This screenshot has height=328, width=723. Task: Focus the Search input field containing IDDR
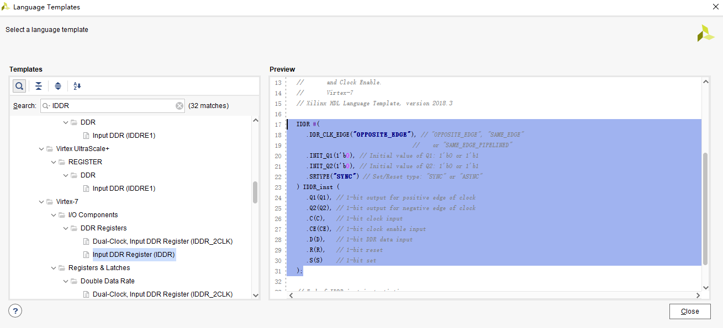click(x=113, y=106)
